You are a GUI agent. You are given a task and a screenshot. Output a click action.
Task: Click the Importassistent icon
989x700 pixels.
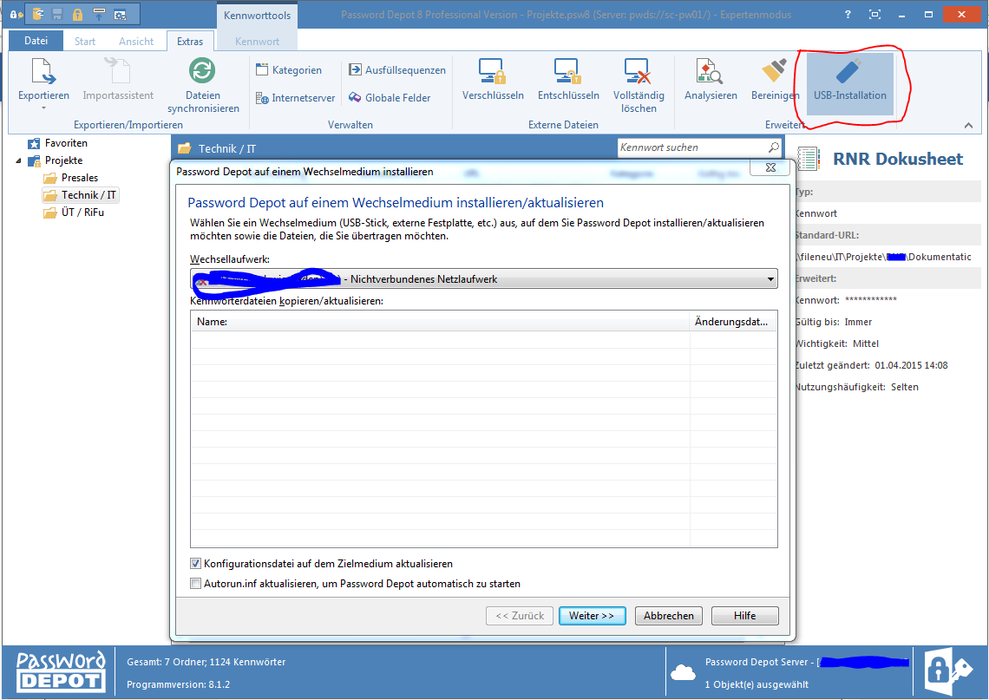(x=118, y=71)
